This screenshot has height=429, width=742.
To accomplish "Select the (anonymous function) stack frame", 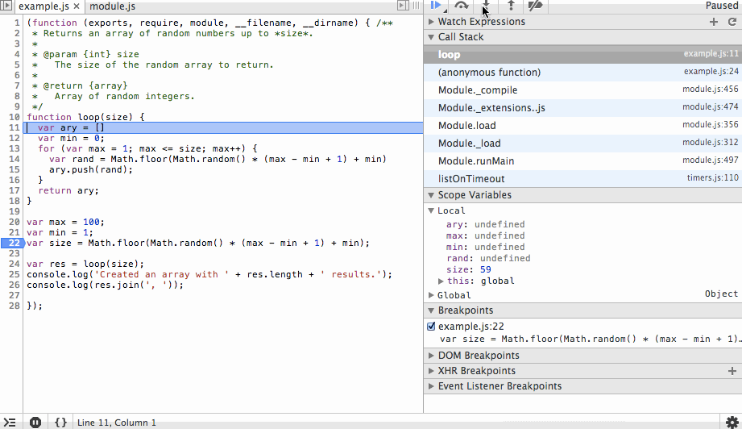I will click(489, 73).
